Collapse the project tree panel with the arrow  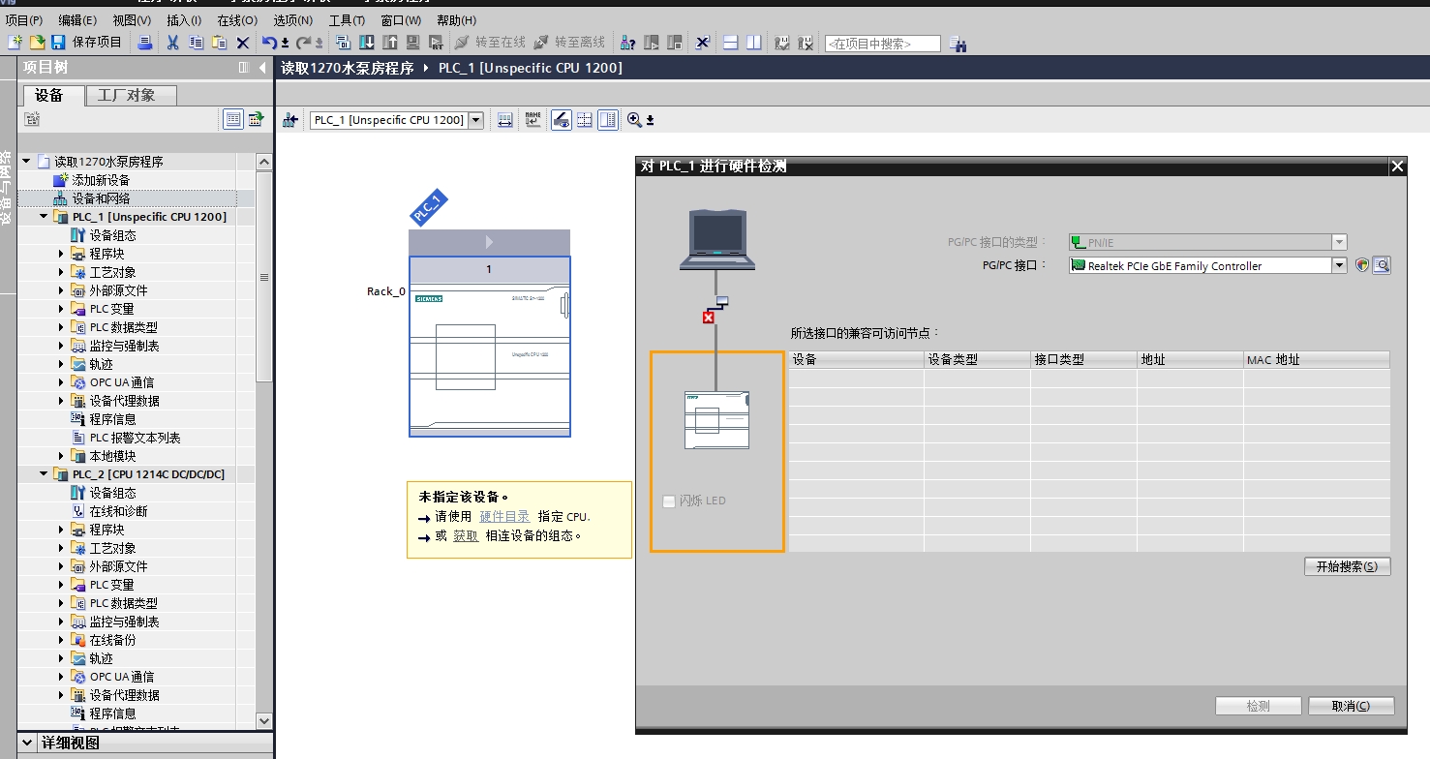[x=262, y=68]
